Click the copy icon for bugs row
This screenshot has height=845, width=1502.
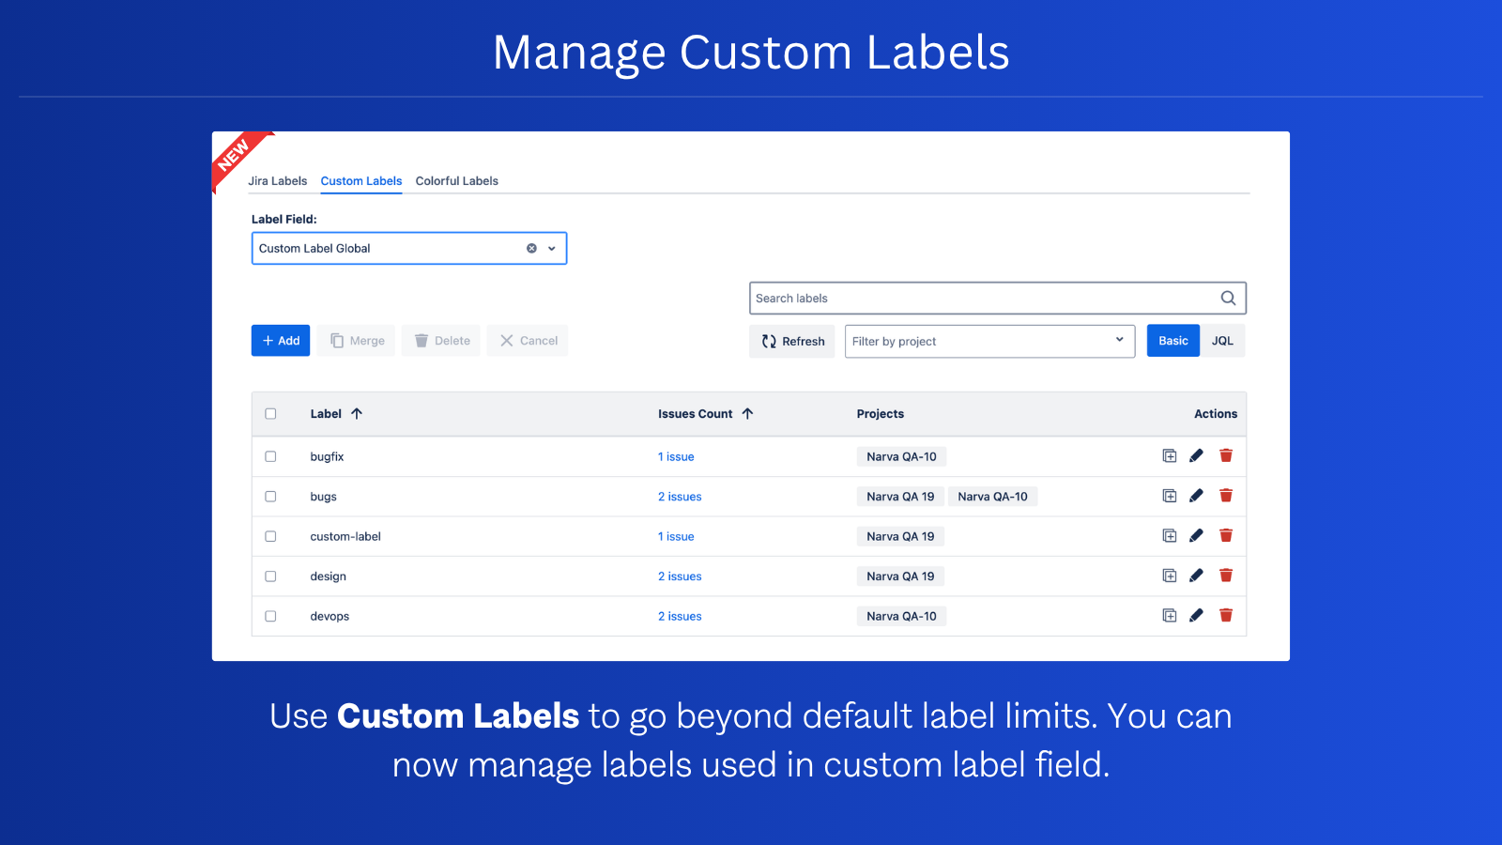[x=1170, y=496]
